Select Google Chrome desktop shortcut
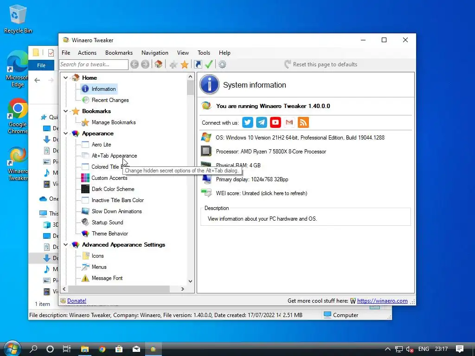The image size is (475, 356). point(18,116)
